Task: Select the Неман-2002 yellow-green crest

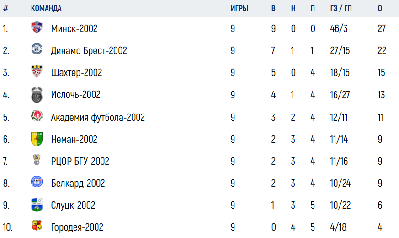Action: 37,139
